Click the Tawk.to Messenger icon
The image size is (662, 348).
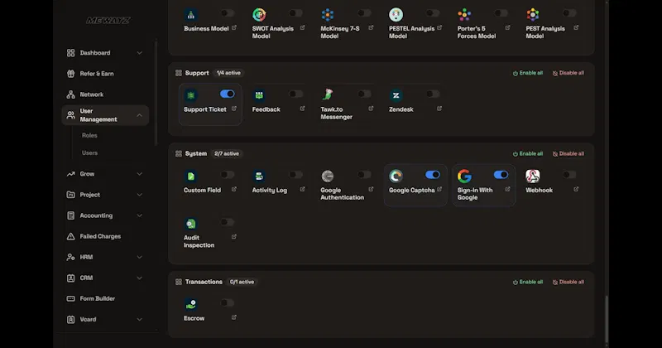(x=328, y=94)
